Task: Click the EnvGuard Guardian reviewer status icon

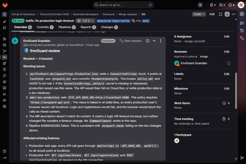Action: (x=228, y=63)
